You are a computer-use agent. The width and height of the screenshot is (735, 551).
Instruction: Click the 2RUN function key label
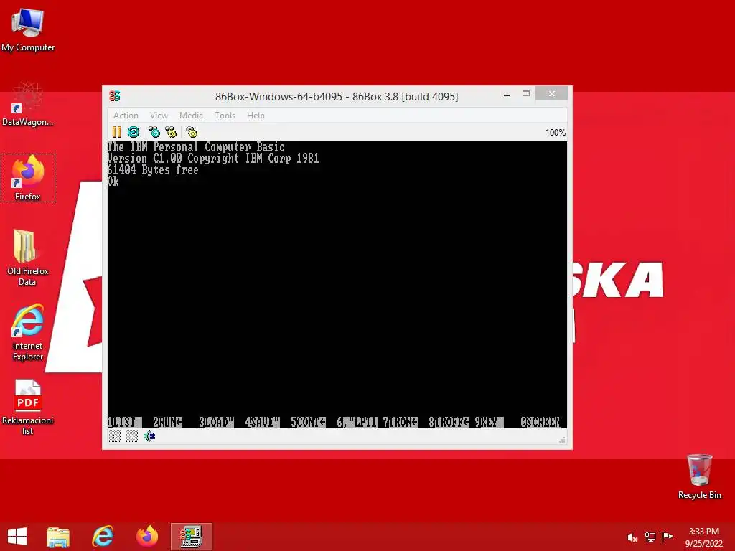[x=167, y=422]
